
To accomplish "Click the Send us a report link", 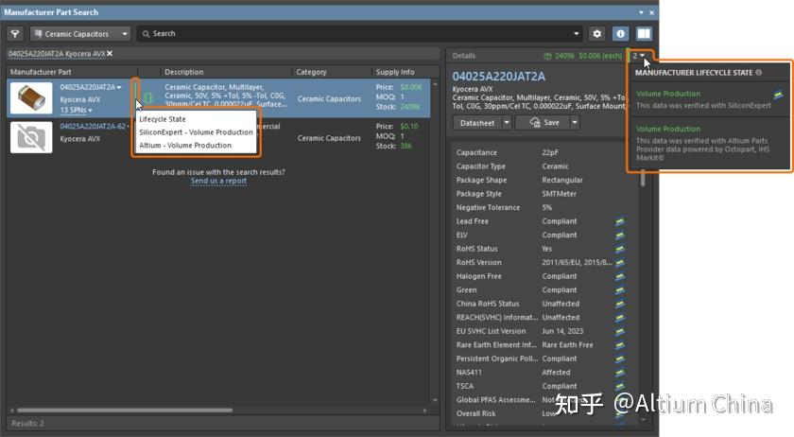I will [218, 181].
